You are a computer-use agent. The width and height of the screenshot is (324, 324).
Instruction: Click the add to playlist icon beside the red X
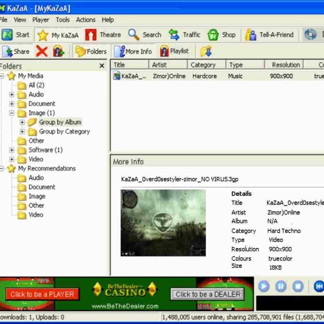click(x=58, y=51)
